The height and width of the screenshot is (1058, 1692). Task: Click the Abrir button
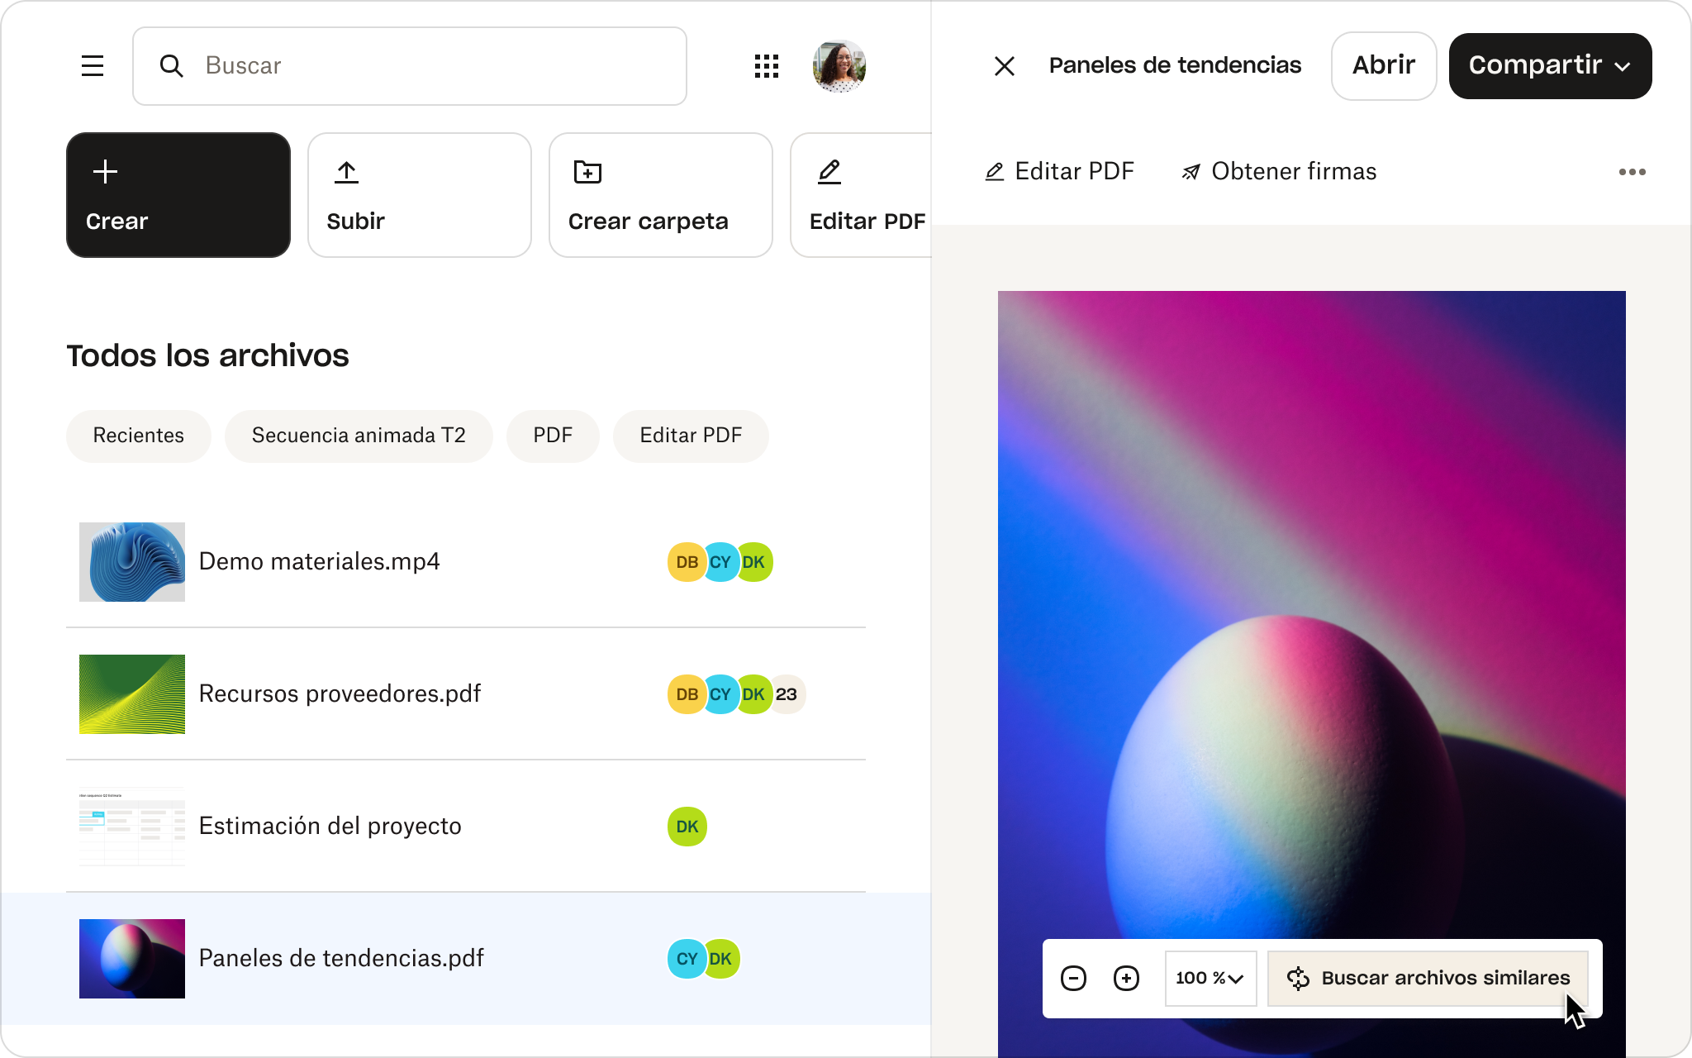click(x=1382, y=66)
